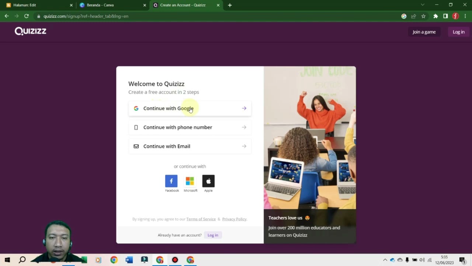Open the Privacy Policy link

coord(234,219)
